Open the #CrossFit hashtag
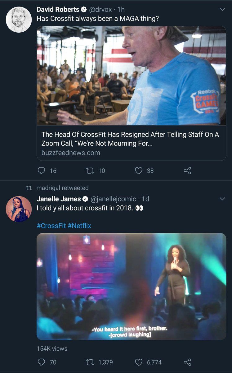This screenshot has width=232, height=373. pyautogui.click(x=51, y=226)
